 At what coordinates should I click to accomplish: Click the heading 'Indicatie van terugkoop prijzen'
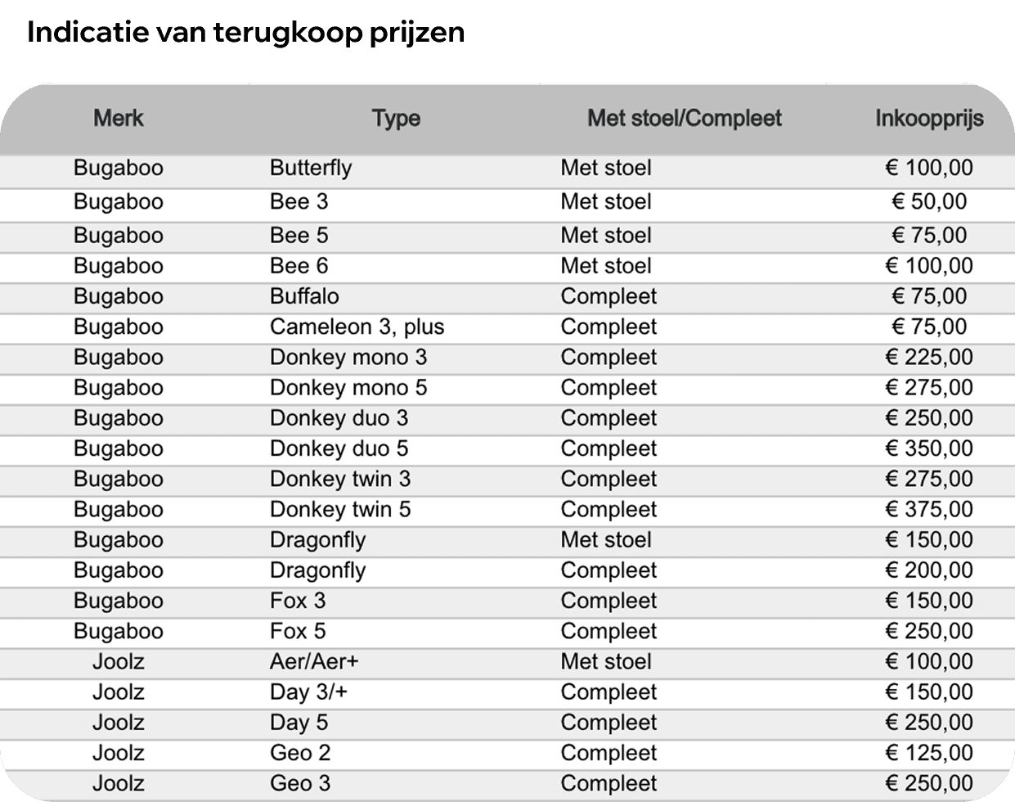tap(246, 33)
